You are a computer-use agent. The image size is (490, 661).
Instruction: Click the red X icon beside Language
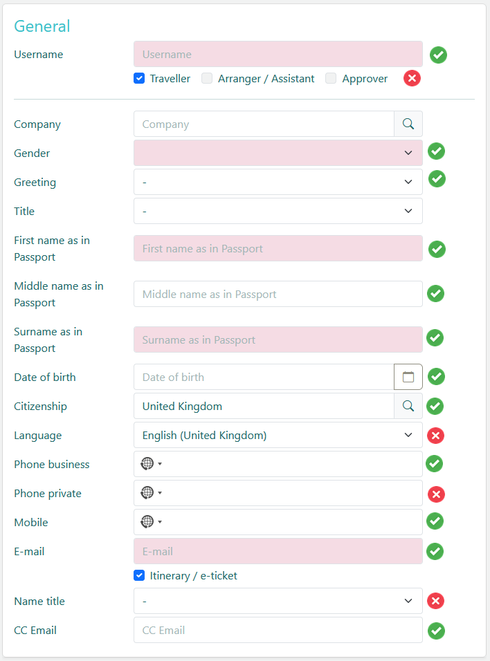click(435, 436)
